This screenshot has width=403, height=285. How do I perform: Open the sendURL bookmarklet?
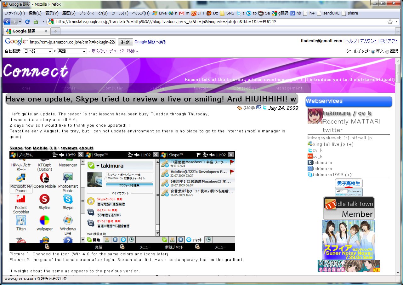point(329,13)
